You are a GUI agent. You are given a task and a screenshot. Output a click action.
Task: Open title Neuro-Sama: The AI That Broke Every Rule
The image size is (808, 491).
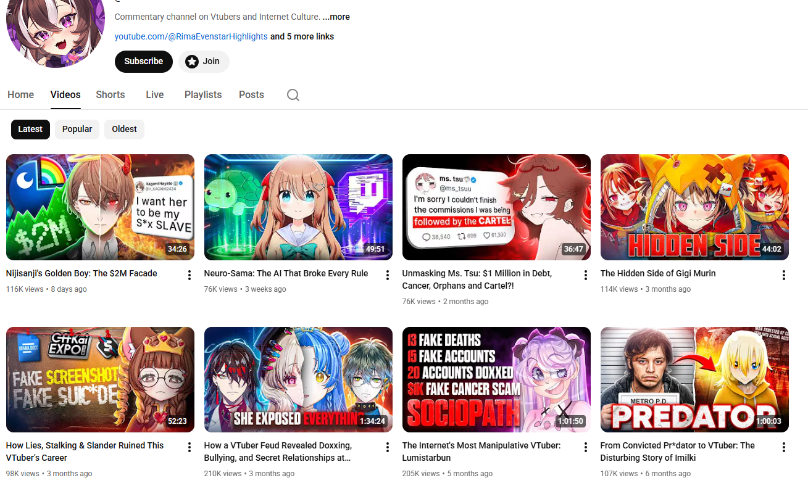point(286,273)
